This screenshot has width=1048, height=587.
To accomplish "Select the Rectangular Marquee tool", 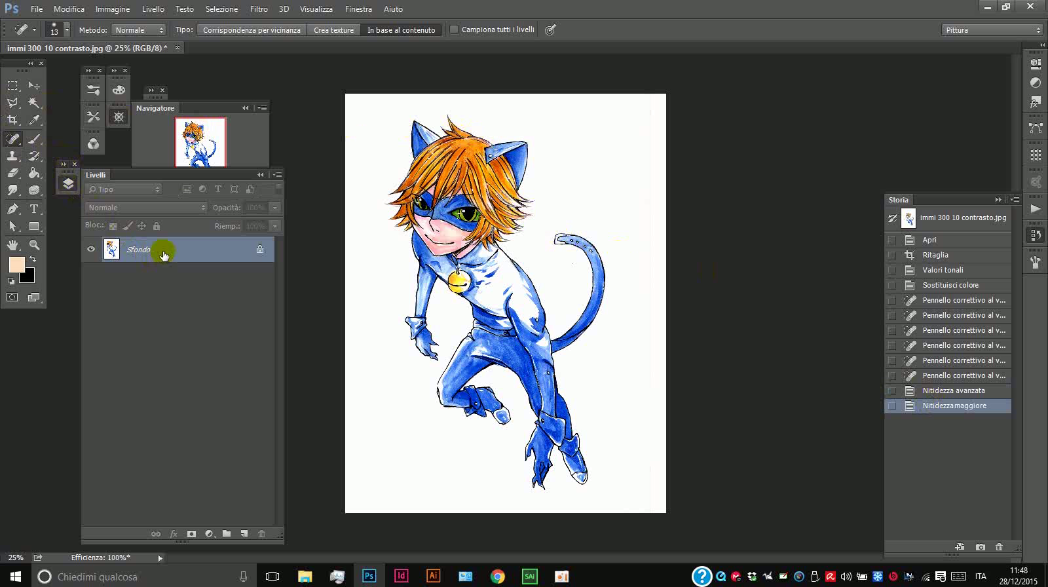I will coord(12,86).
